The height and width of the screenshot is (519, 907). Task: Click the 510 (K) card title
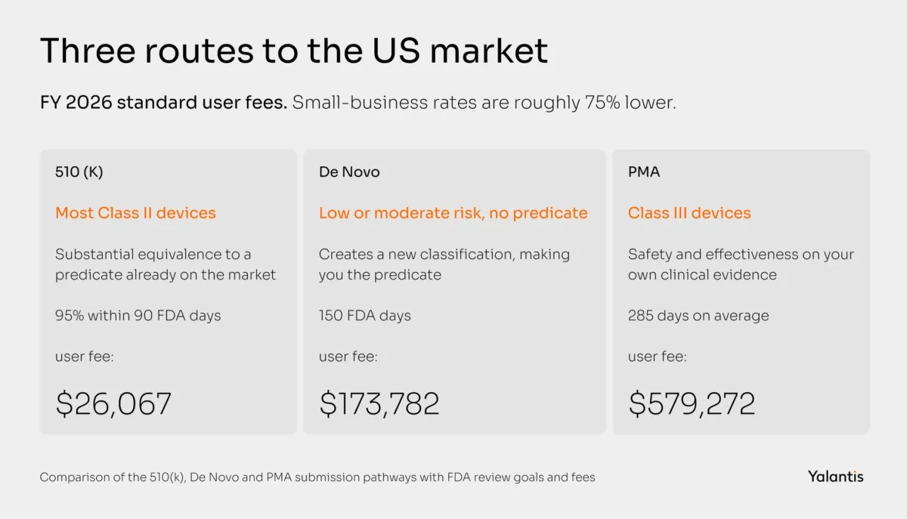(x=79, y=171)
